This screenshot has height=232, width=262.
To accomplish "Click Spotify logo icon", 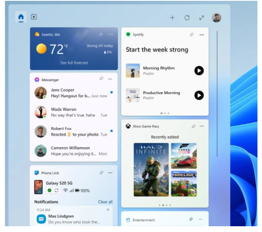I will click(x=128, y=34).
